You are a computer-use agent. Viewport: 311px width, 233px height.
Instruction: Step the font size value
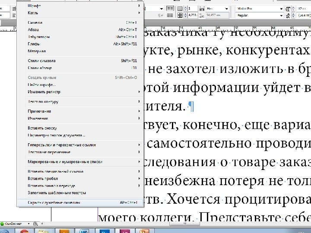pyautogui.click(x=294, y=9)
